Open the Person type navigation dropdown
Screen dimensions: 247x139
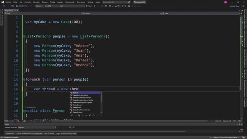[122, 14]
